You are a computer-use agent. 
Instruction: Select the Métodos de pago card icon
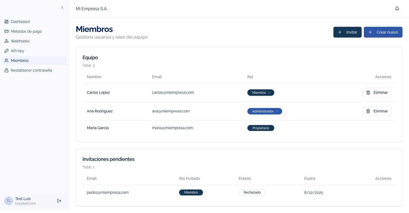(x=6, y=31)
